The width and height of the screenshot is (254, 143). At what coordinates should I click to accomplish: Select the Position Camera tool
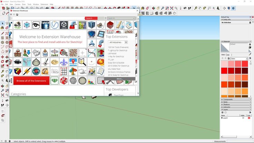point(180,8)
